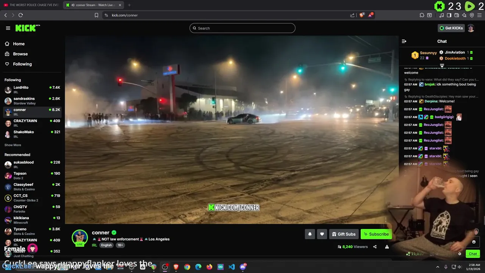The width and height of the screenshot is (485, 273).
Task: Show hidden system tray icons chevron
Action: pos(438,267)
